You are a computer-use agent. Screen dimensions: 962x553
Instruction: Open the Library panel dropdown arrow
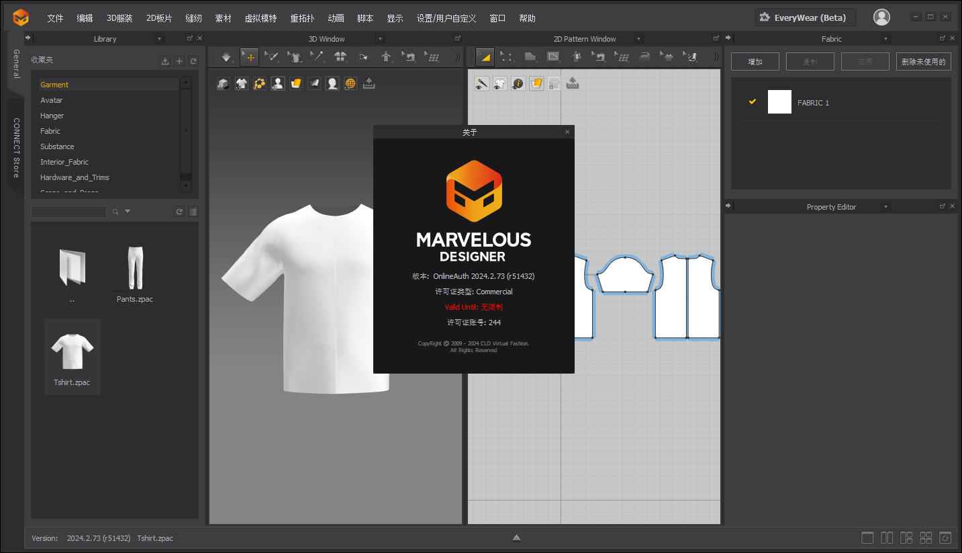(x=159, y=39)
